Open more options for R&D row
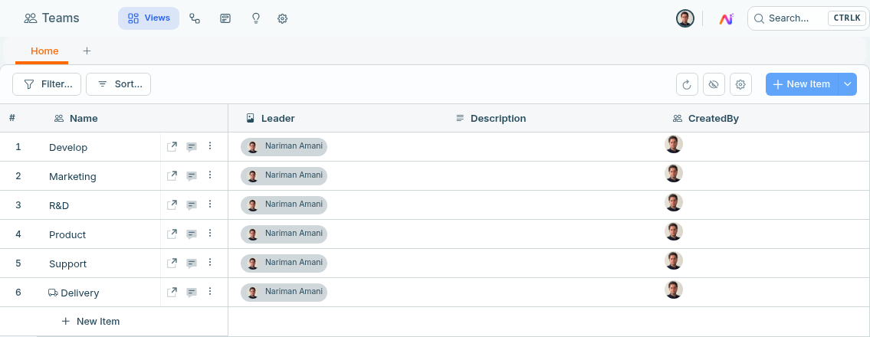The image size is (870, 337). [x=210, y=204]
